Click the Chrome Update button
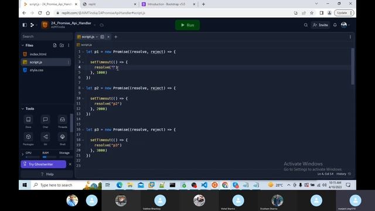 (x=344, y=13)
